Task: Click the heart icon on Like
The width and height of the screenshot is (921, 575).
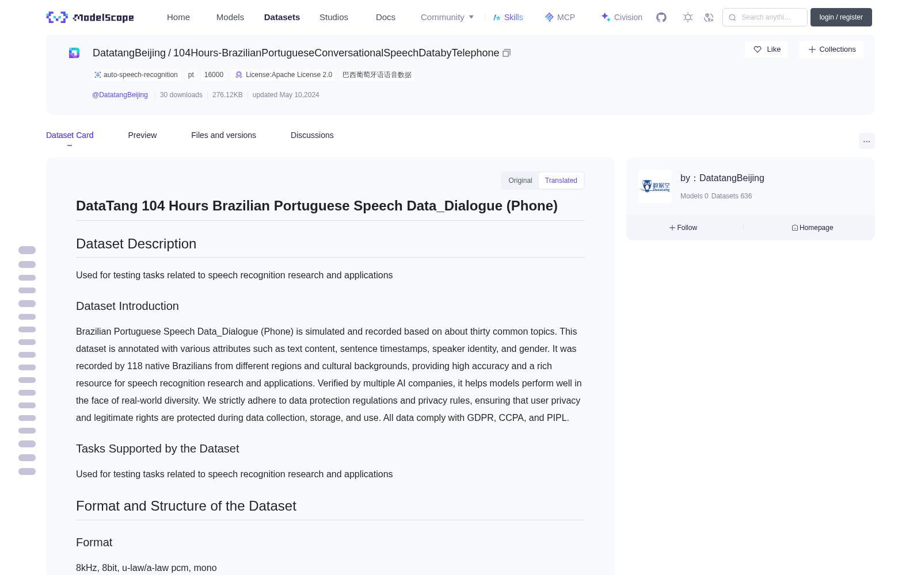Action: coord(758,49)
